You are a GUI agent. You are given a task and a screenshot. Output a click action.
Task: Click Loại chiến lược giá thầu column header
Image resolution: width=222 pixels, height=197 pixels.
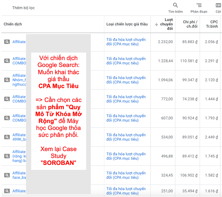127,24
